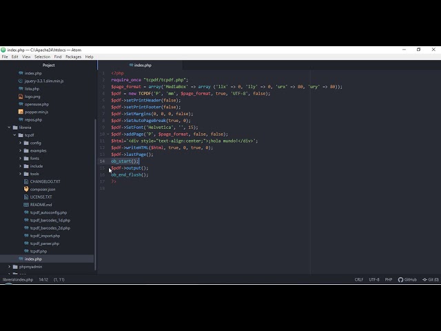Click the GitHub icon in status bar
Screen dimensions: 441x331
[x=401, y=279]
